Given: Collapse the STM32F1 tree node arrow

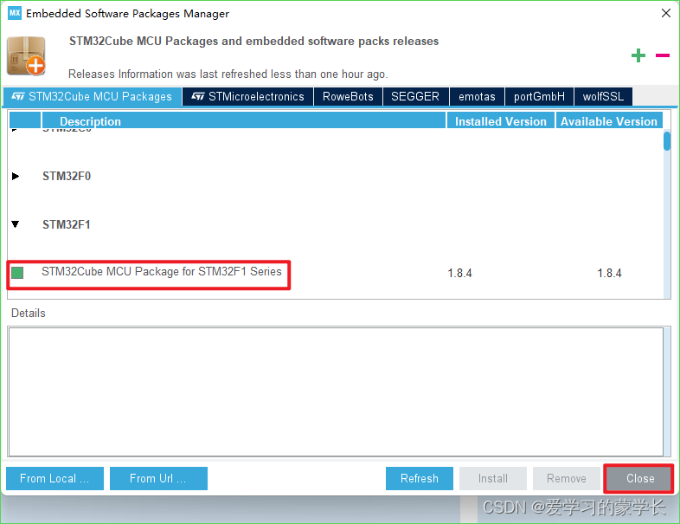Looking at the screenshot, I should [16, 224].
